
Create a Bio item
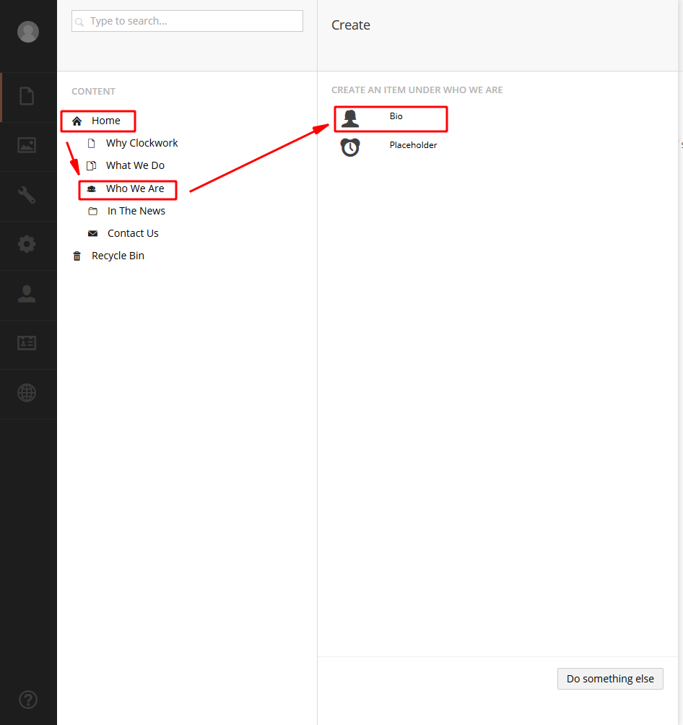395,117
